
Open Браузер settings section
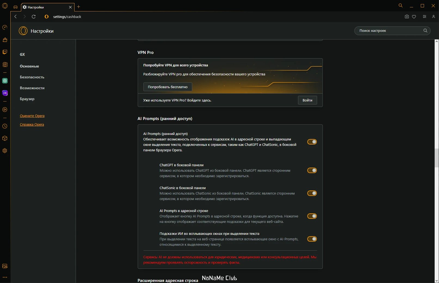click(x=27, y=99)
